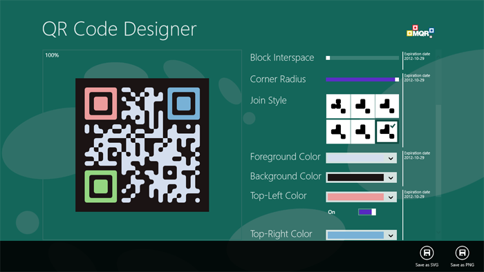This screenshot has width=484, height=272.
Task: Click the pink Top-Left color swatch
Action: 355,197
